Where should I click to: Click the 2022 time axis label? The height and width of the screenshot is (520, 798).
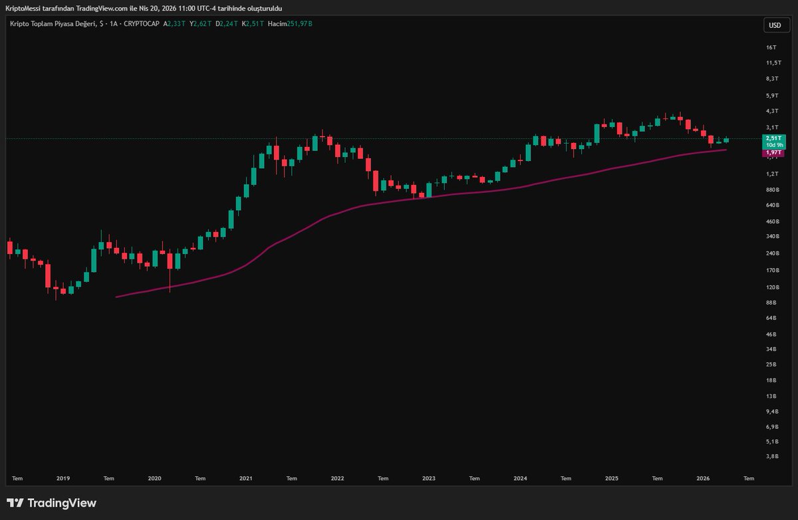(337, 478)
